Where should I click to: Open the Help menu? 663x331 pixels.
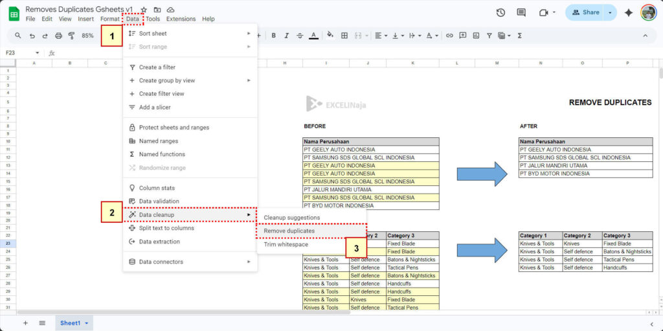click(x=208, y=19)
